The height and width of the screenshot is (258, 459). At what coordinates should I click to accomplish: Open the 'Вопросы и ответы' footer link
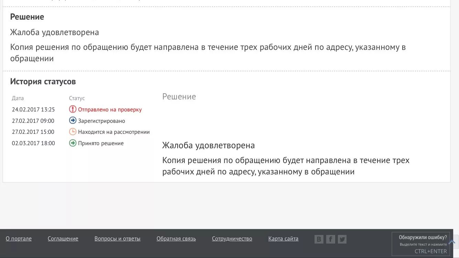click(117, 238)
